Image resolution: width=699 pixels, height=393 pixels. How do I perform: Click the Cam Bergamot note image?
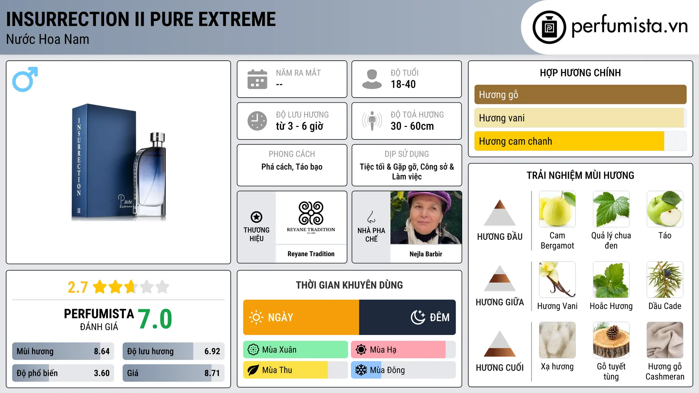point(557,209)
